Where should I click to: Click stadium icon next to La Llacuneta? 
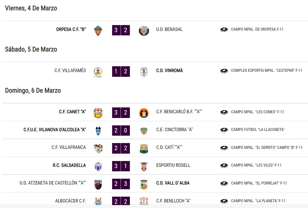pyautogui.click(x=224, y=130)
